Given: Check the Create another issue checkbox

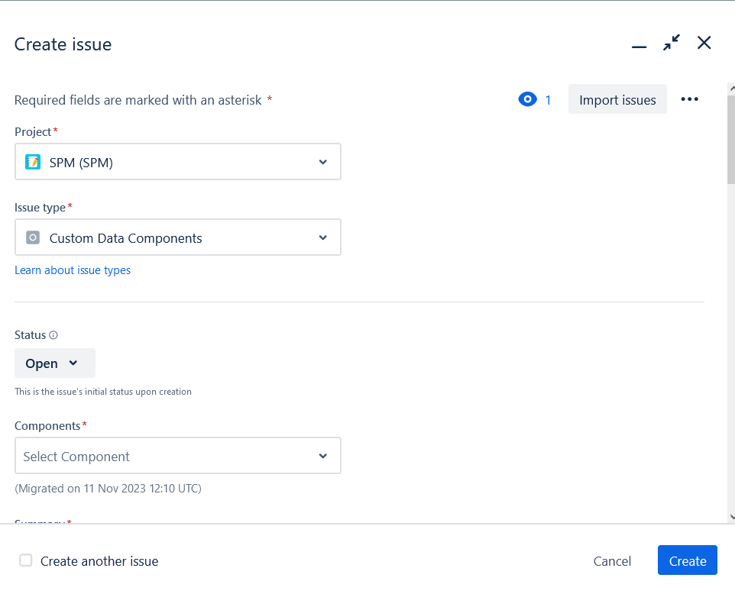Looking at the screenshot, I should click(x=26, y=560).
